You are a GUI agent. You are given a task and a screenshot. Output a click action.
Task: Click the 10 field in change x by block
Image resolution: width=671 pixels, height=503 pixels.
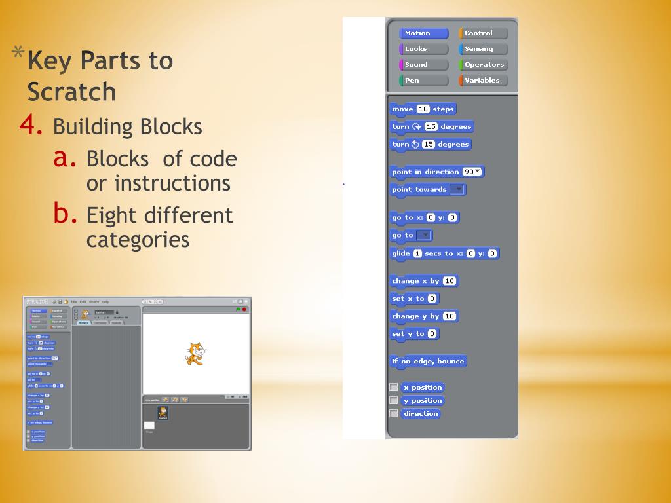pos(450,280)
